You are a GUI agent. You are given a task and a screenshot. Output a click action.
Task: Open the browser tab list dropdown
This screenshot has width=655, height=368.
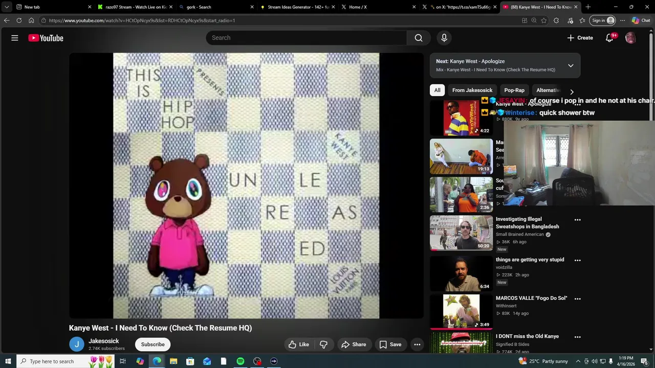[x=7, y=7]
